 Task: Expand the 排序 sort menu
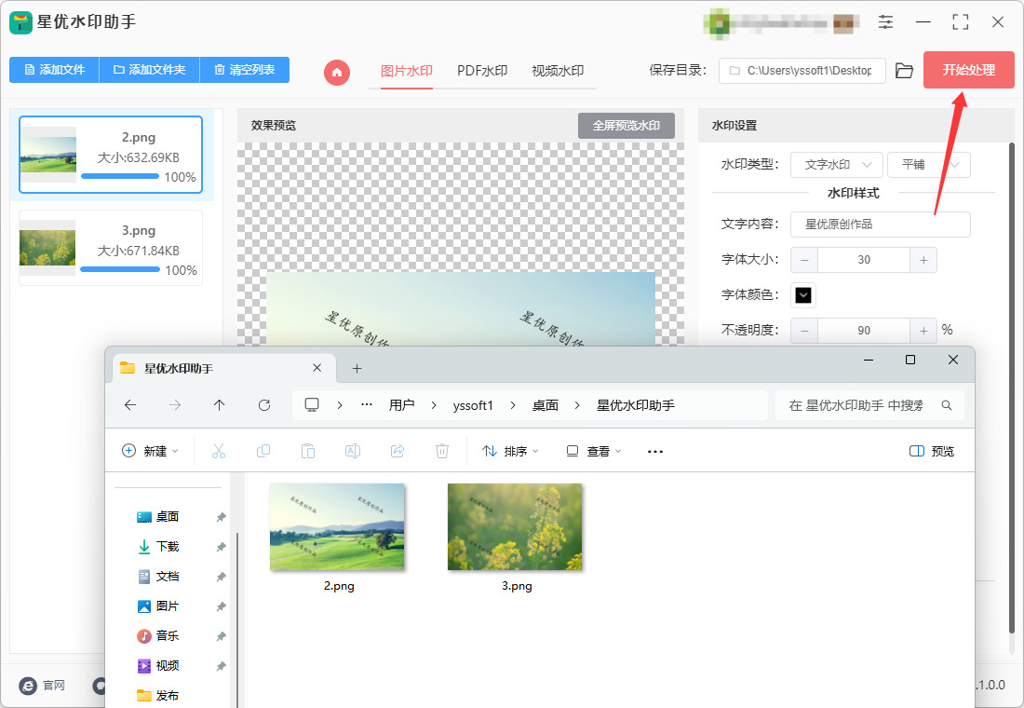click(510, 451)
